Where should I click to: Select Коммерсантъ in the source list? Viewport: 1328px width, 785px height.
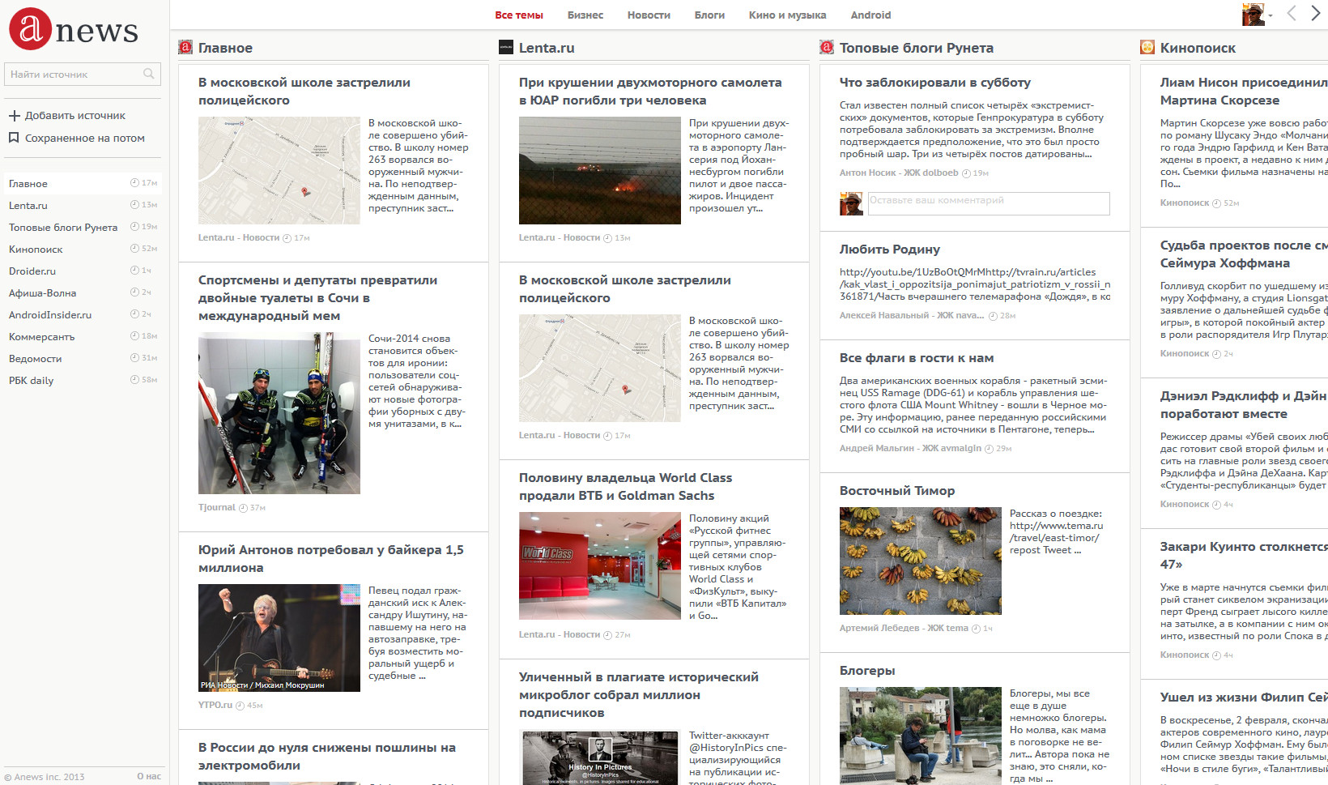[x=41, y=337]
